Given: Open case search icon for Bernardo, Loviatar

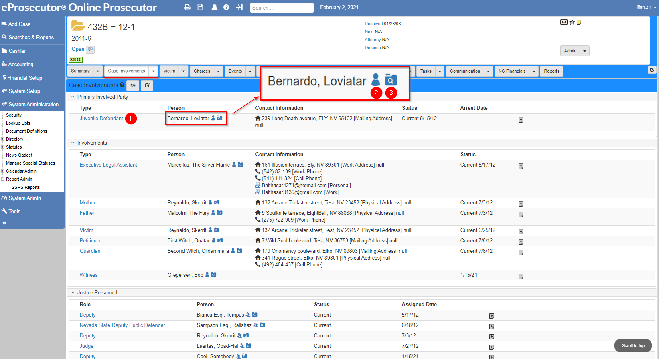Looking at the screenshot, I should point(220,118).
